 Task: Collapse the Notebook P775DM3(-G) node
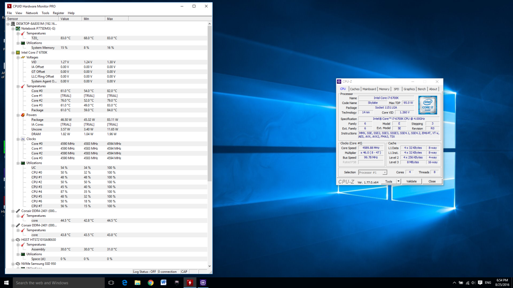[x=13, y=29]
